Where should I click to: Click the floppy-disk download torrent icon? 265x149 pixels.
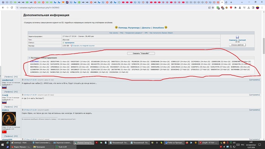point(237,37)
